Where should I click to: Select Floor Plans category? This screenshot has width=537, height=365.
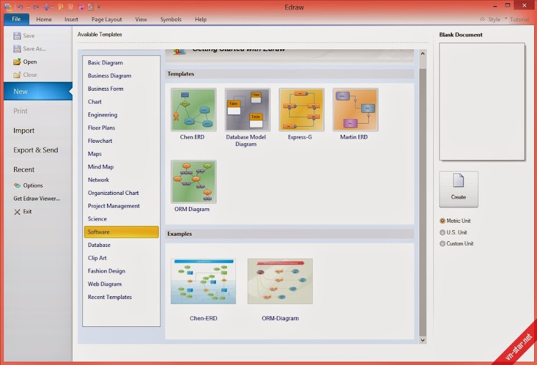click(x=101, y=128)
